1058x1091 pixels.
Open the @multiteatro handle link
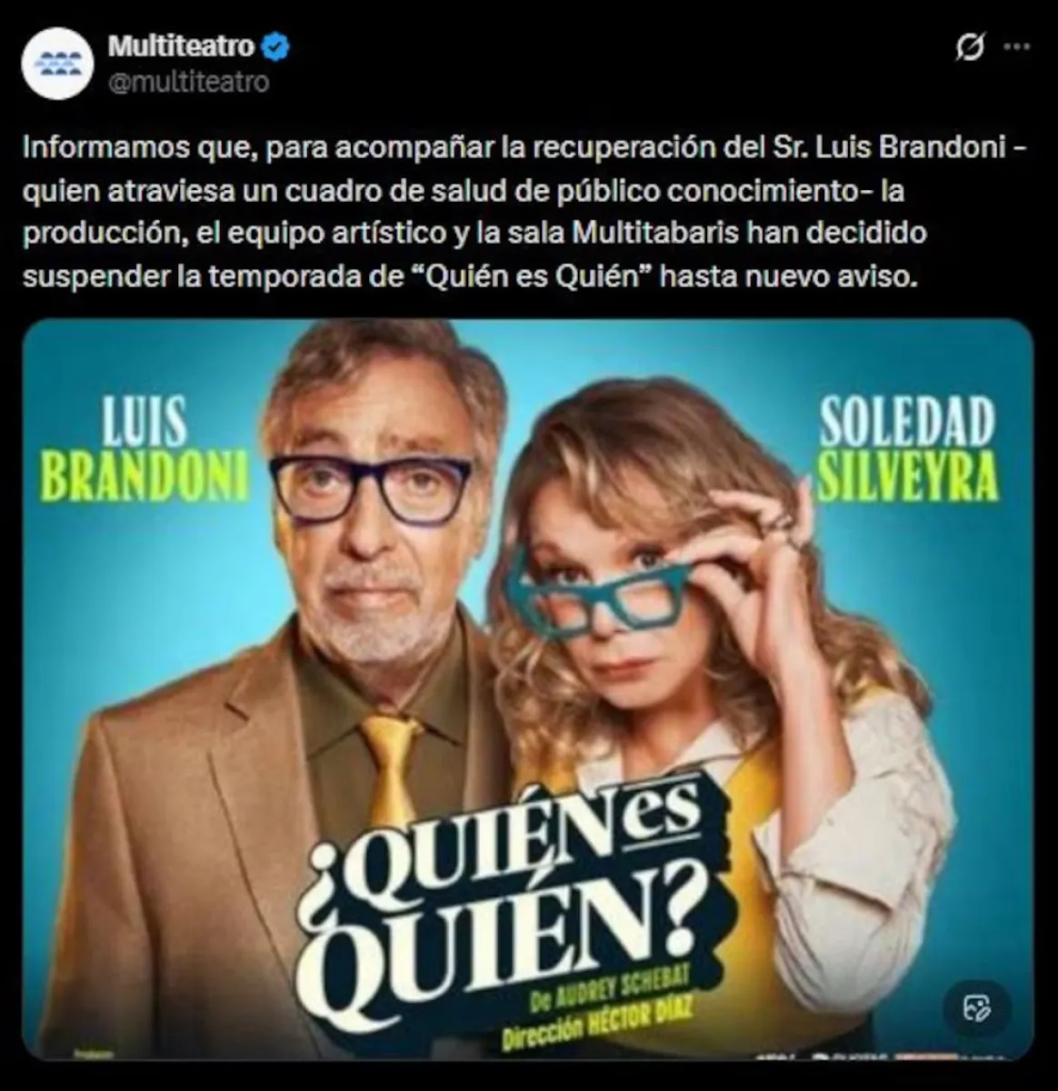(188, 82)
